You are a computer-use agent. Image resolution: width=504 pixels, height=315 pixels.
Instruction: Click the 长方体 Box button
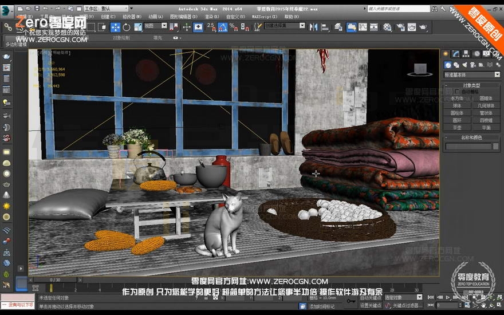[x=457, y=99]
